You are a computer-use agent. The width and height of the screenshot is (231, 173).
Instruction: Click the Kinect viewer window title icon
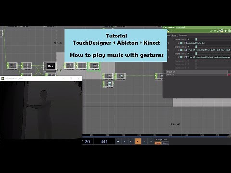pyautogui.click(x=3, y=78)
